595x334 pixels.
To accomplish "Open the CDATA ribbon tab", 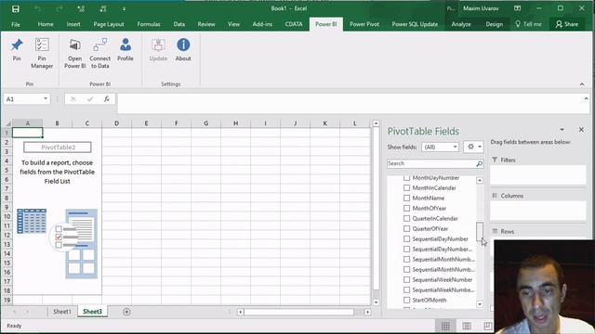I will (x=294, y=24).
